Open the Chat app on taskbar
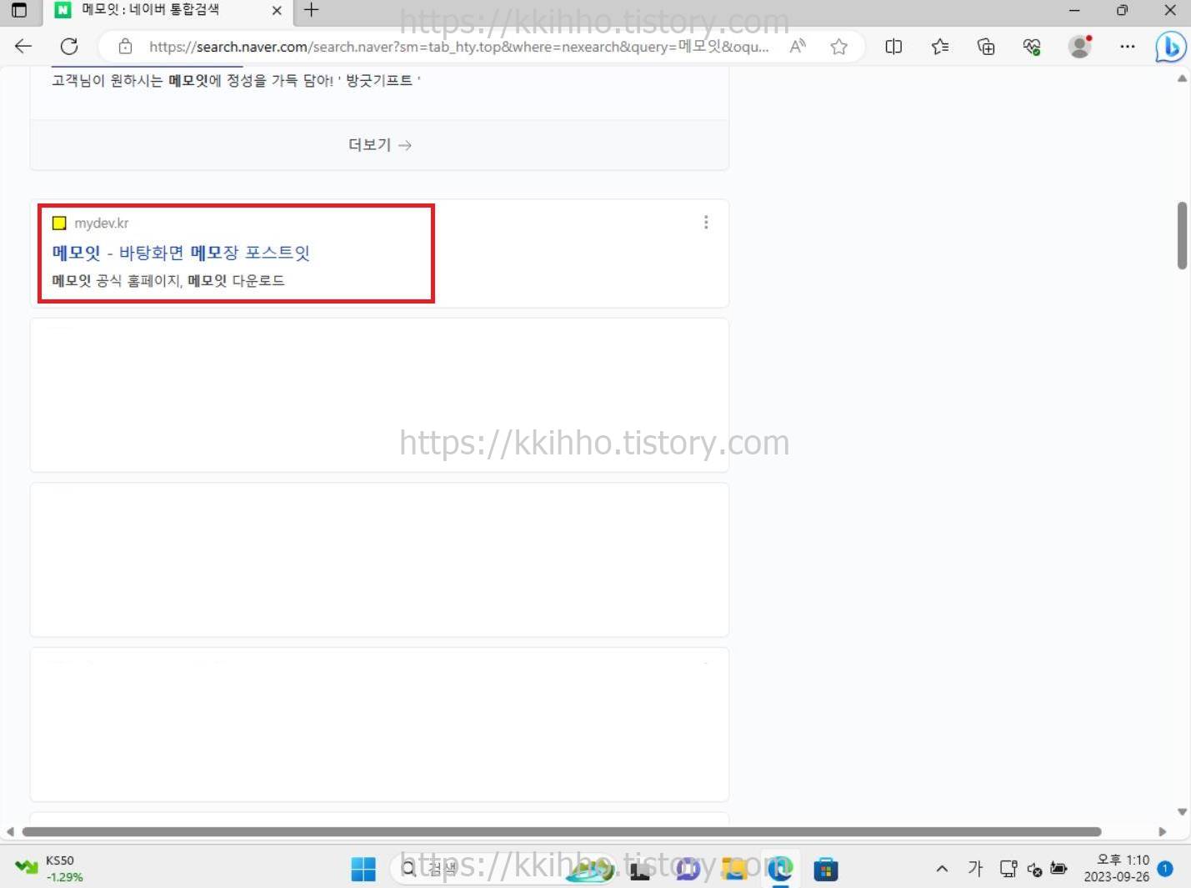This screenshot has height=888, width=1191. [x=688, y=869]
